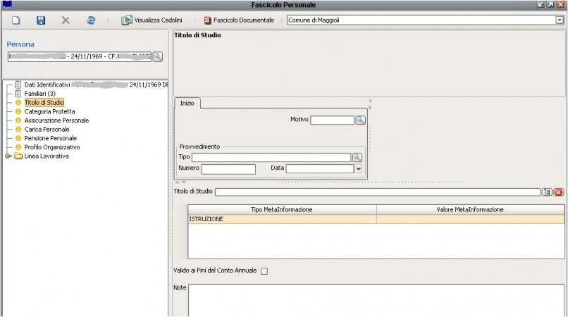
Task: Select Categoria Protetta in the tree
Action: [49, 111]
